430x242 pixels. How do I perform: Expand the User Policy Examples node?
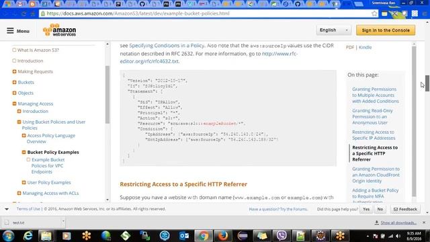24,182
